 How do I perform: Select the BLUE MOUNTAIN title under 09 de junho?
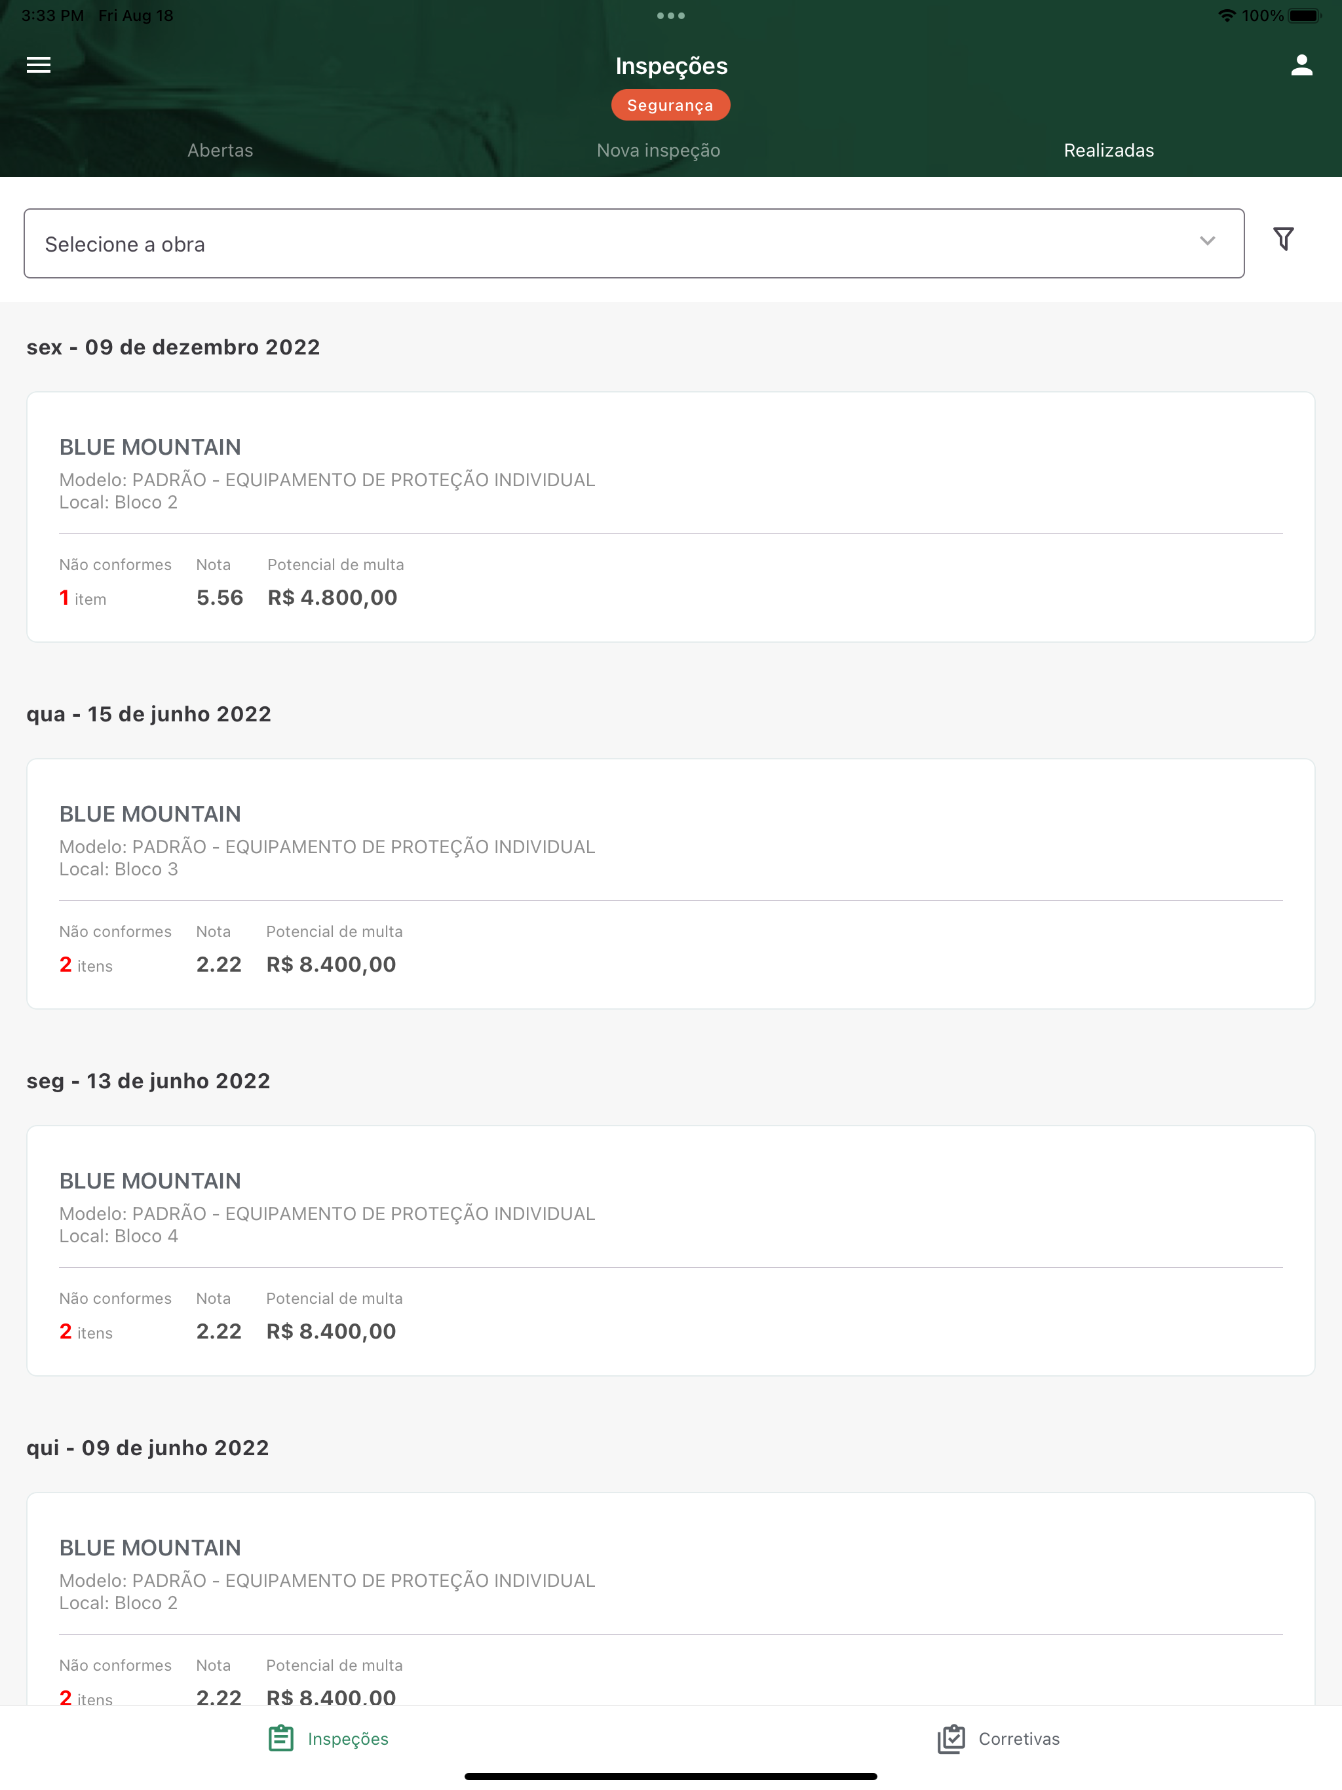150,1547
